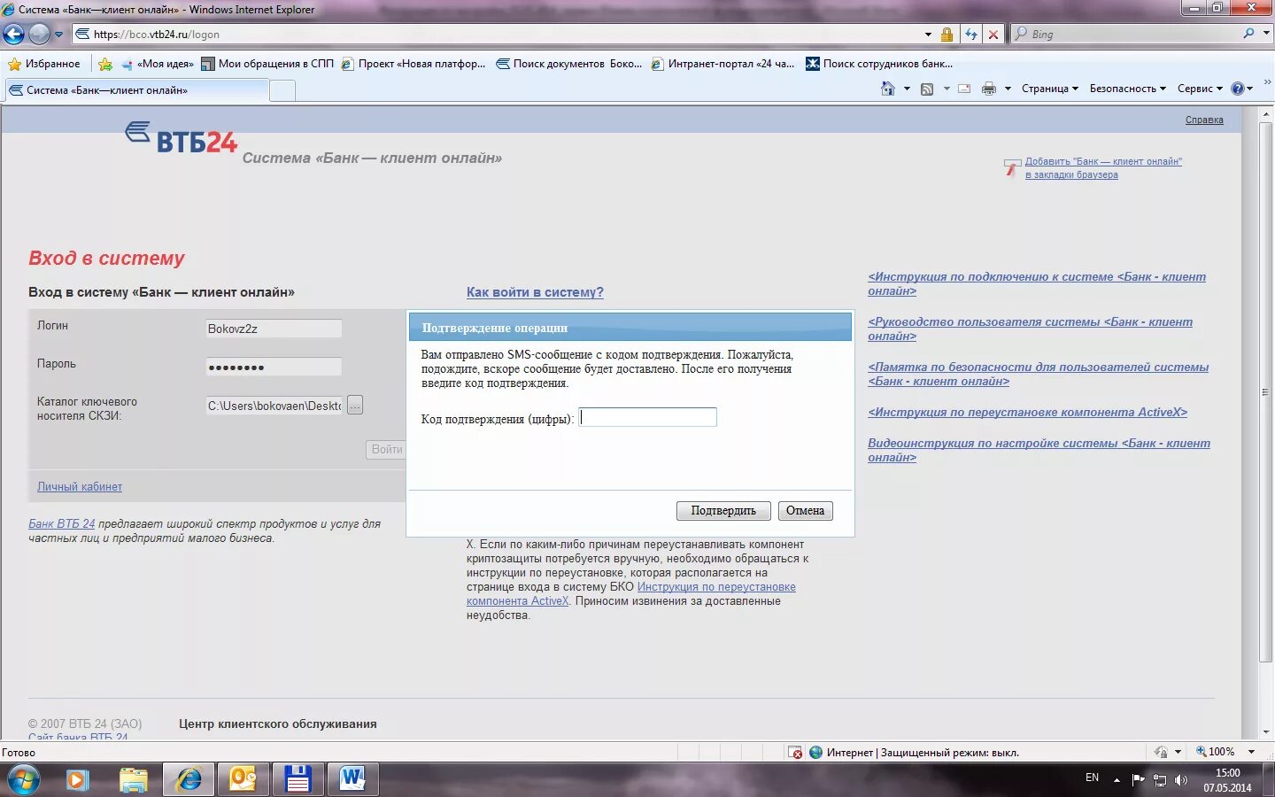Open the Сервис menu
The image size is (1275, 797).
click(x=1200, y=89)
